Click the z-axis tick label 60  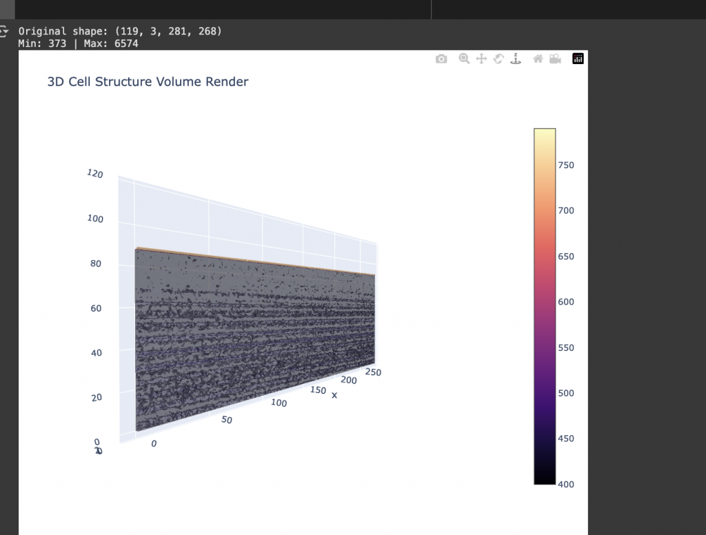point(96,308)
